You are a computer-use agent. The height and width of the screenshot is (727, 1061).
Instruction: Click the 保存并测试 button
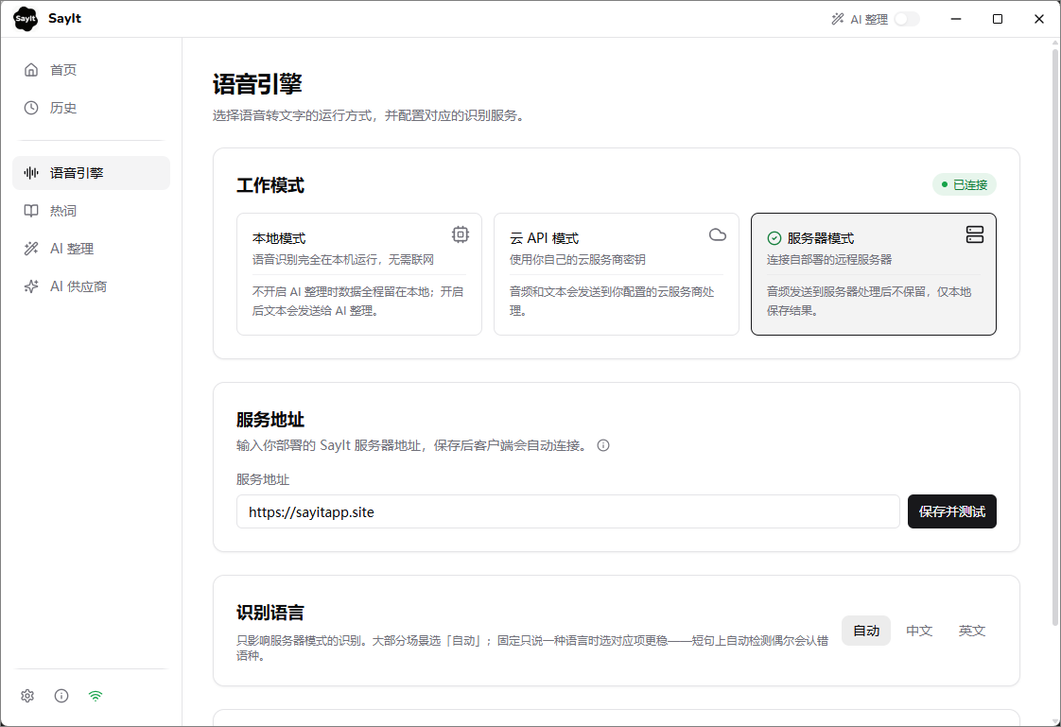951,511
